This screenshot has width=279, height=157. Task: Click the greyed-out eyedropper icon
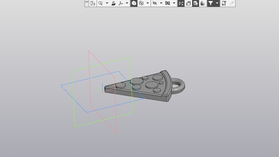click(231, 3)
